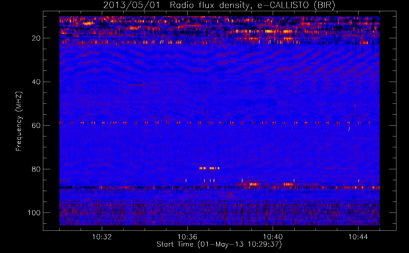Click the 100 MHz frequency tick label
This screenshot has height=253, width=409.
tap(34, 213)
